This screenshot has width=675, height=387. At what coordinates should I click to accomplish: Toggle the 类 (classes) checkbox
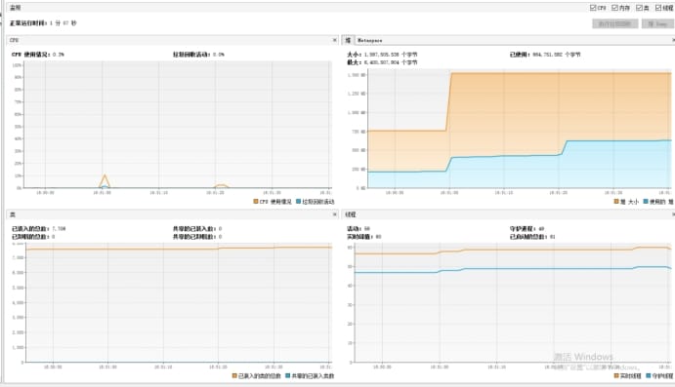[639, 8]
